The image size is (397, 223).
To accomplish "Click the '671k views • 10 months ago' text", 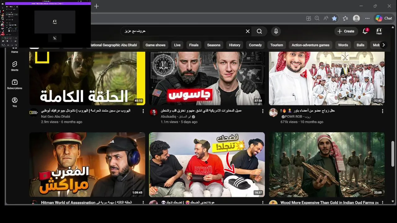I will [302, 122].
